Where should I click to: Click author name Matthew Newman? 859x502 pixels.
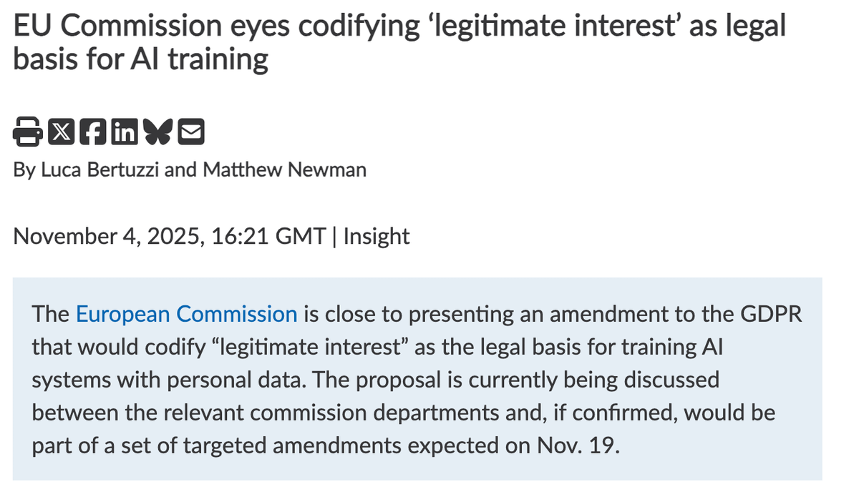284,169
